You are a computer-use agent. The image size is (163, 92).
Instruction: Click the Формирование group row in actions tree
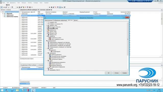tap(52, 41)
